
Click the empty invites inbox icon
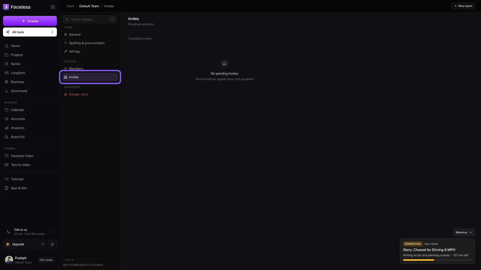click(x=224, y=64)
